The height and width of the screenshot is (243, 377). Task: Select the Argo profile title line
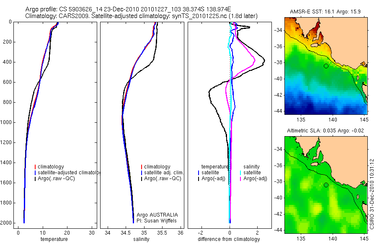point(128,9)
